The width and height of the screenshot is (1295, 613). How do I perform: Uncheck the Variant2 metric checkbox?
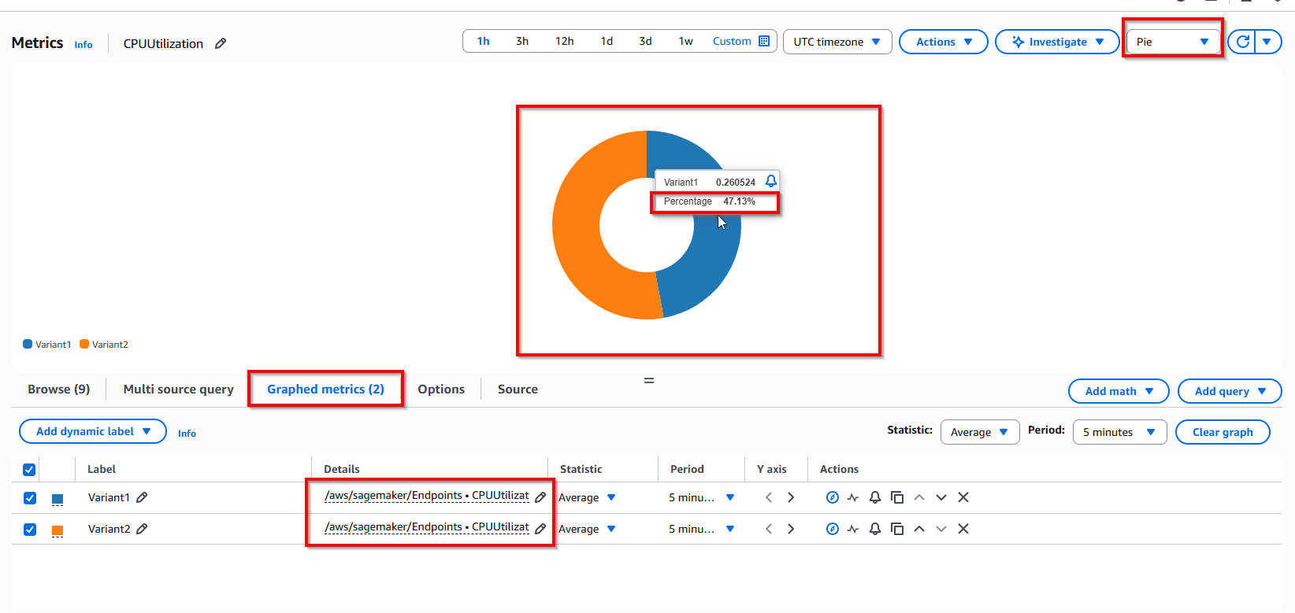[x=30, y=530]
